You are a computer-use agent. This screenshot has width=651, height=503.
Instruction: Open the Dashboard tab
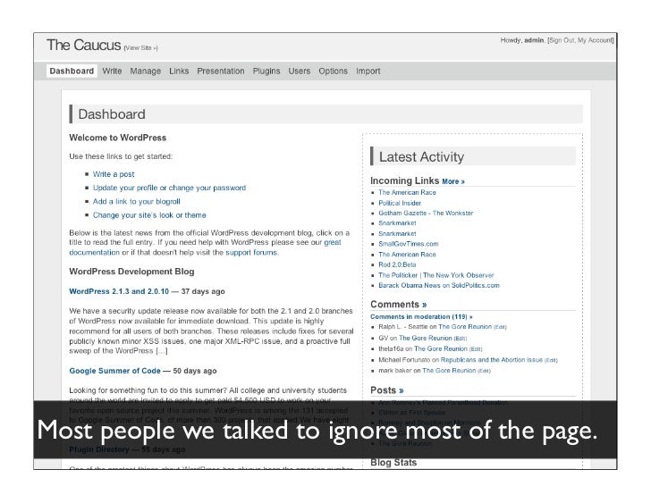click(72, 71)
